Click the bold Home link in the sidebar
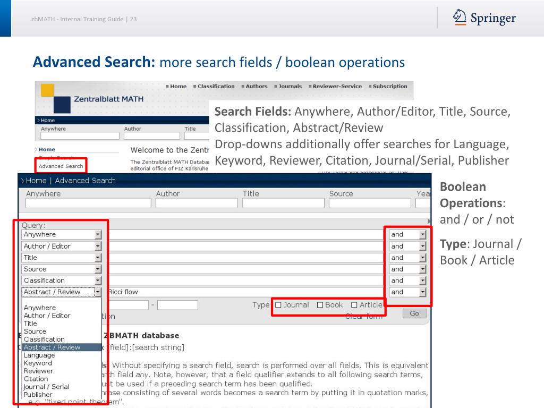 click(x=47, y=149)
